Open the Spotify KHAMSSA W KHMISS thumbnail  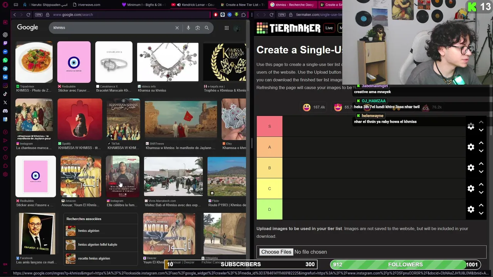[80, 119]
